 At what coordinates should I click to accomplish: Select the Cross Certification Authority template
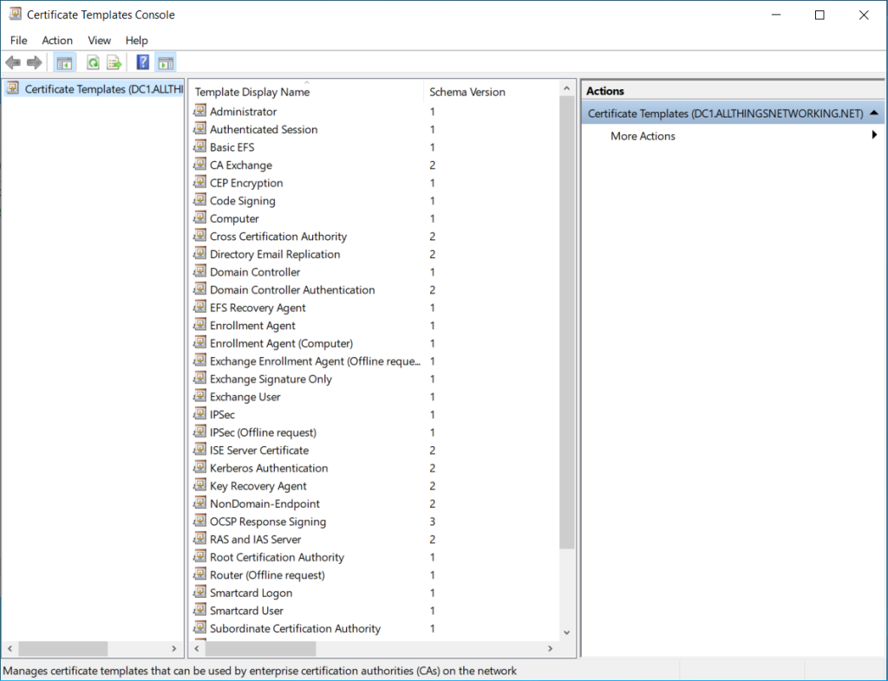pyautogui.click(x=278, y=237)
